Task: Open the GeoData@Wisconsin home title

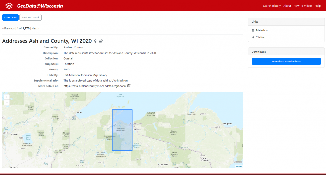Action: (x=40, y=6)
